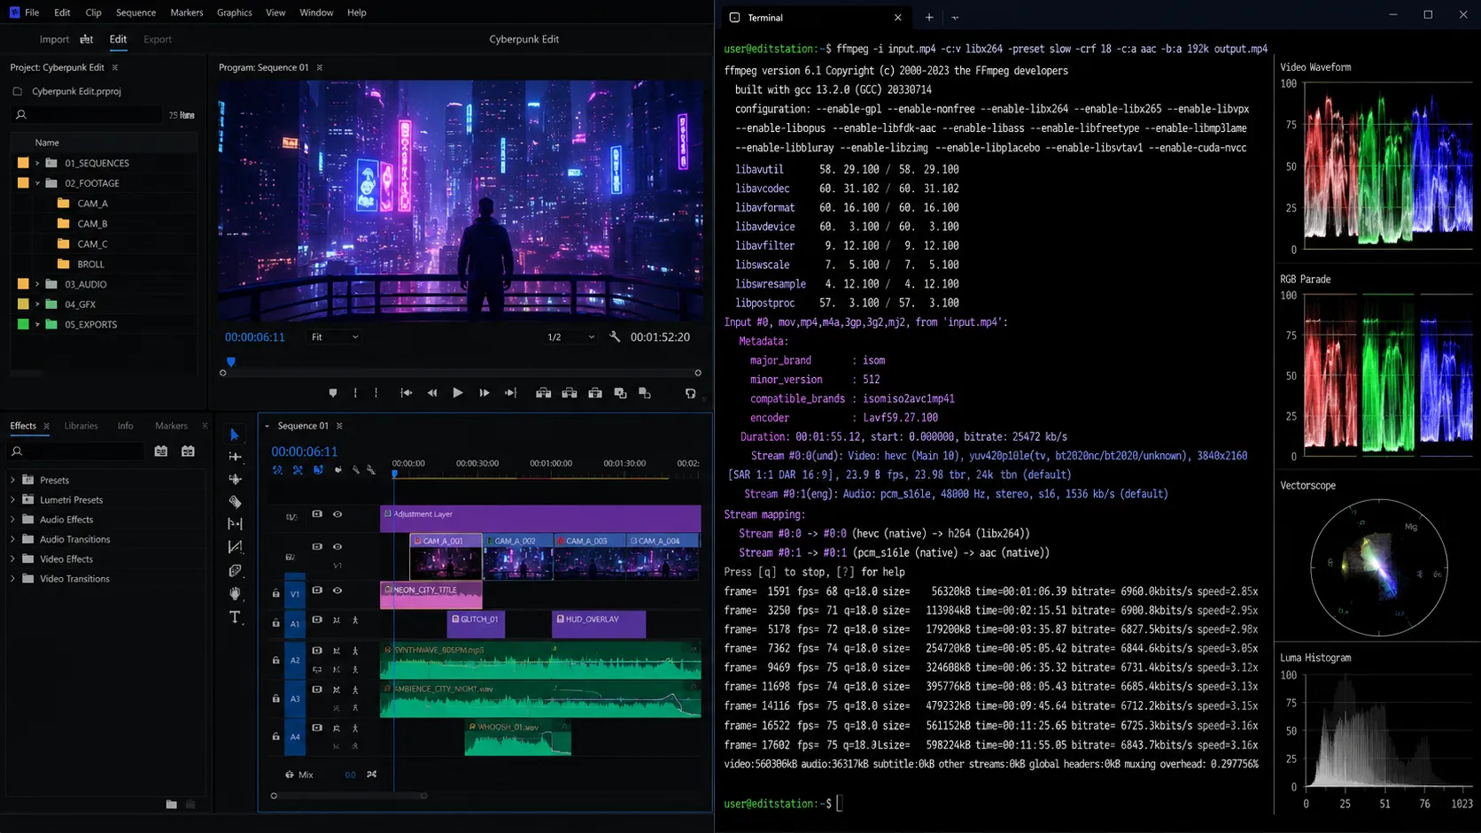Viewport: 1481px width, 833px height.
Task: Switch to the Libraries tab
Action: pyautogui.click(x=81, y=426)
